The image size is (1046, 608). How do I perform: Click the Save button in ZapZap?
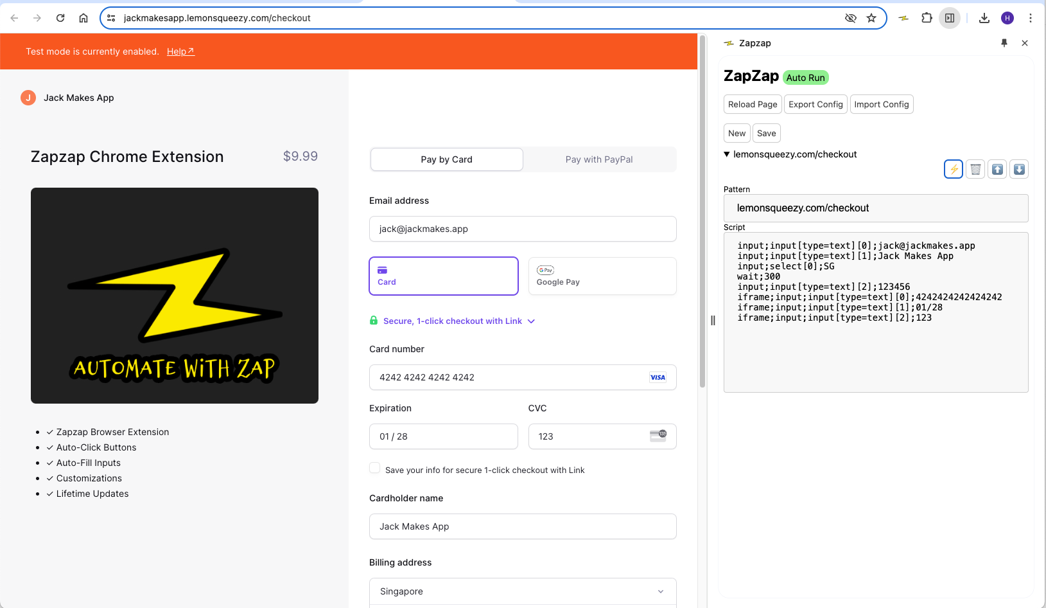(767, 133)
